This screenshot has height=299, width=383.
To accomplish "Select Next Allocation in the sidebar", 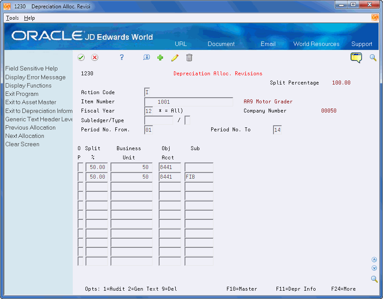I will pyautogui.click(x=25, y=136).
